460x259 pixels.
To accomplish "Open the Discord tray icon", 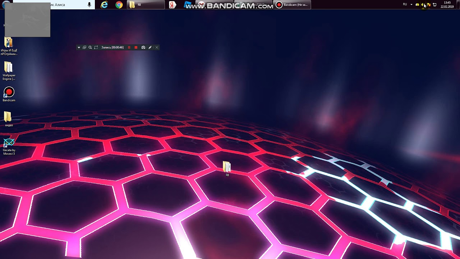I will pyautogui.click(x=417, y=5).
